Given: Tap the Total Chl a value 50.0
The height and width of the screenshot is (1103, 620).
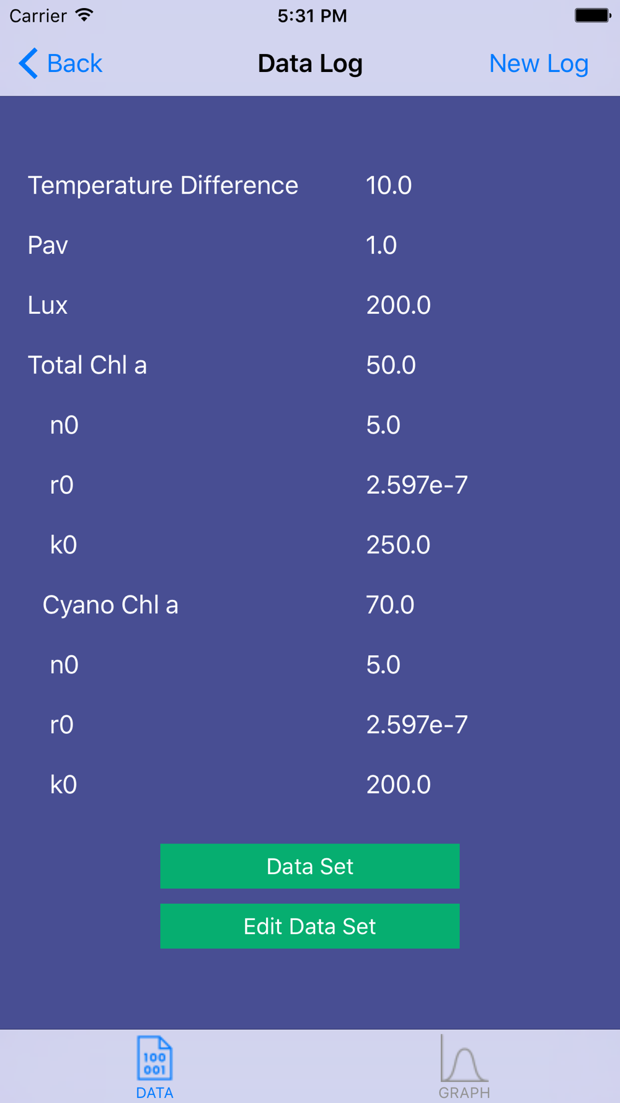Looking at the screenshot, I should click(x=391, y=365).
